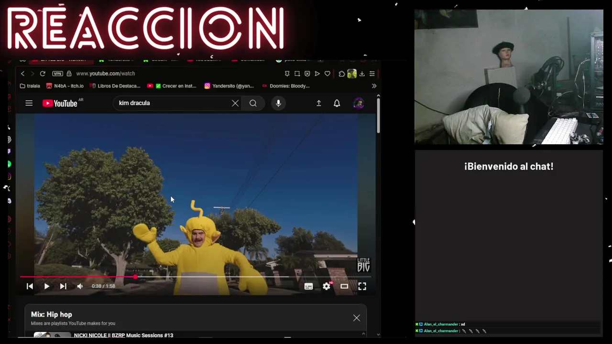Mute the video volume
The width and height of the screenshot is (612, 344).
pyautogui.click(x=80, y=286)
